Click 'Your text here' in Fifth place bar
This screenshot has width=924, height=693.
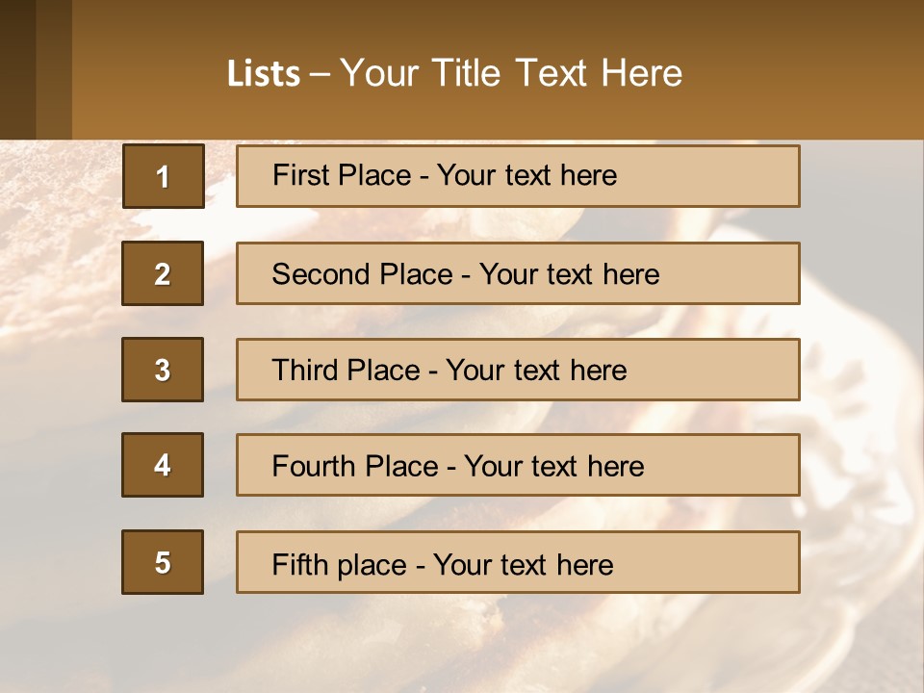[524, 565]
